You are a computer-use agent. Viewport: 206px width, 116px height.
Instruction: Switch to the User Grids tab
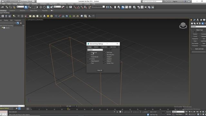pos(113,47)
